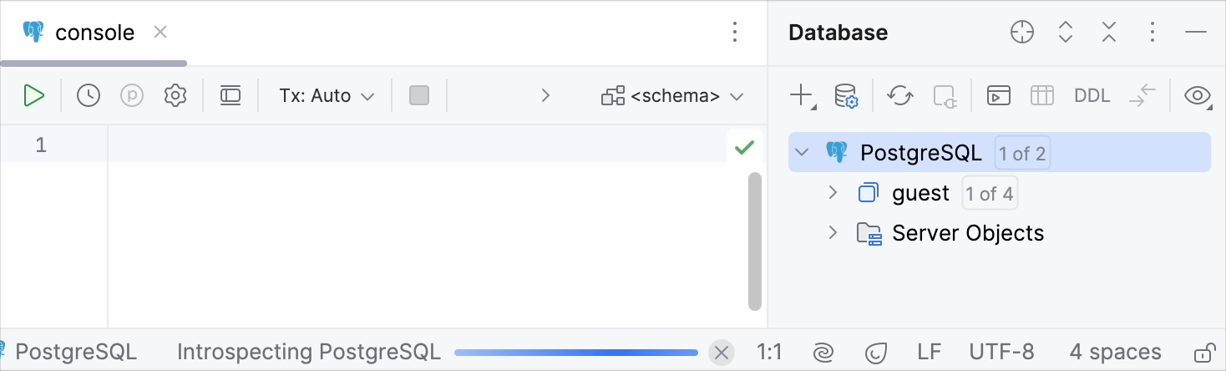The width and height of the screenshot is (1226, 371).
Task: Open data source properties icon
Action: 846,96
